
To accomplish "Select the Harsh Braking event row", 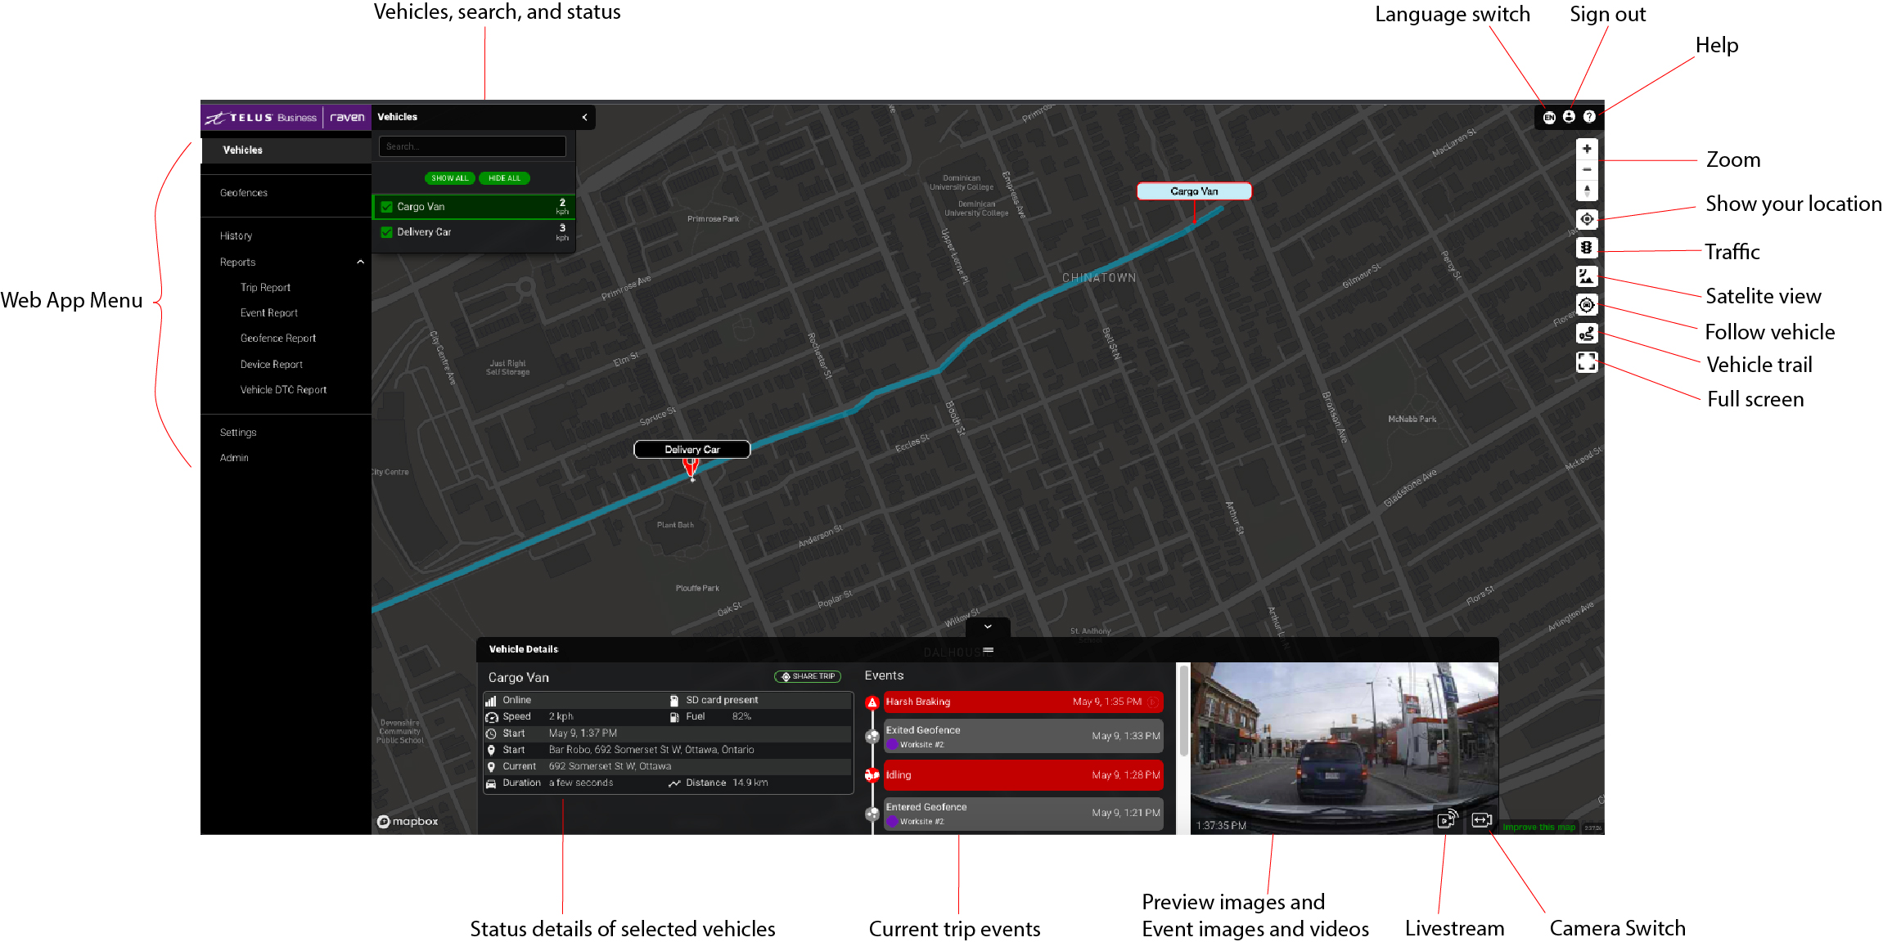I will pos(1023,702).
